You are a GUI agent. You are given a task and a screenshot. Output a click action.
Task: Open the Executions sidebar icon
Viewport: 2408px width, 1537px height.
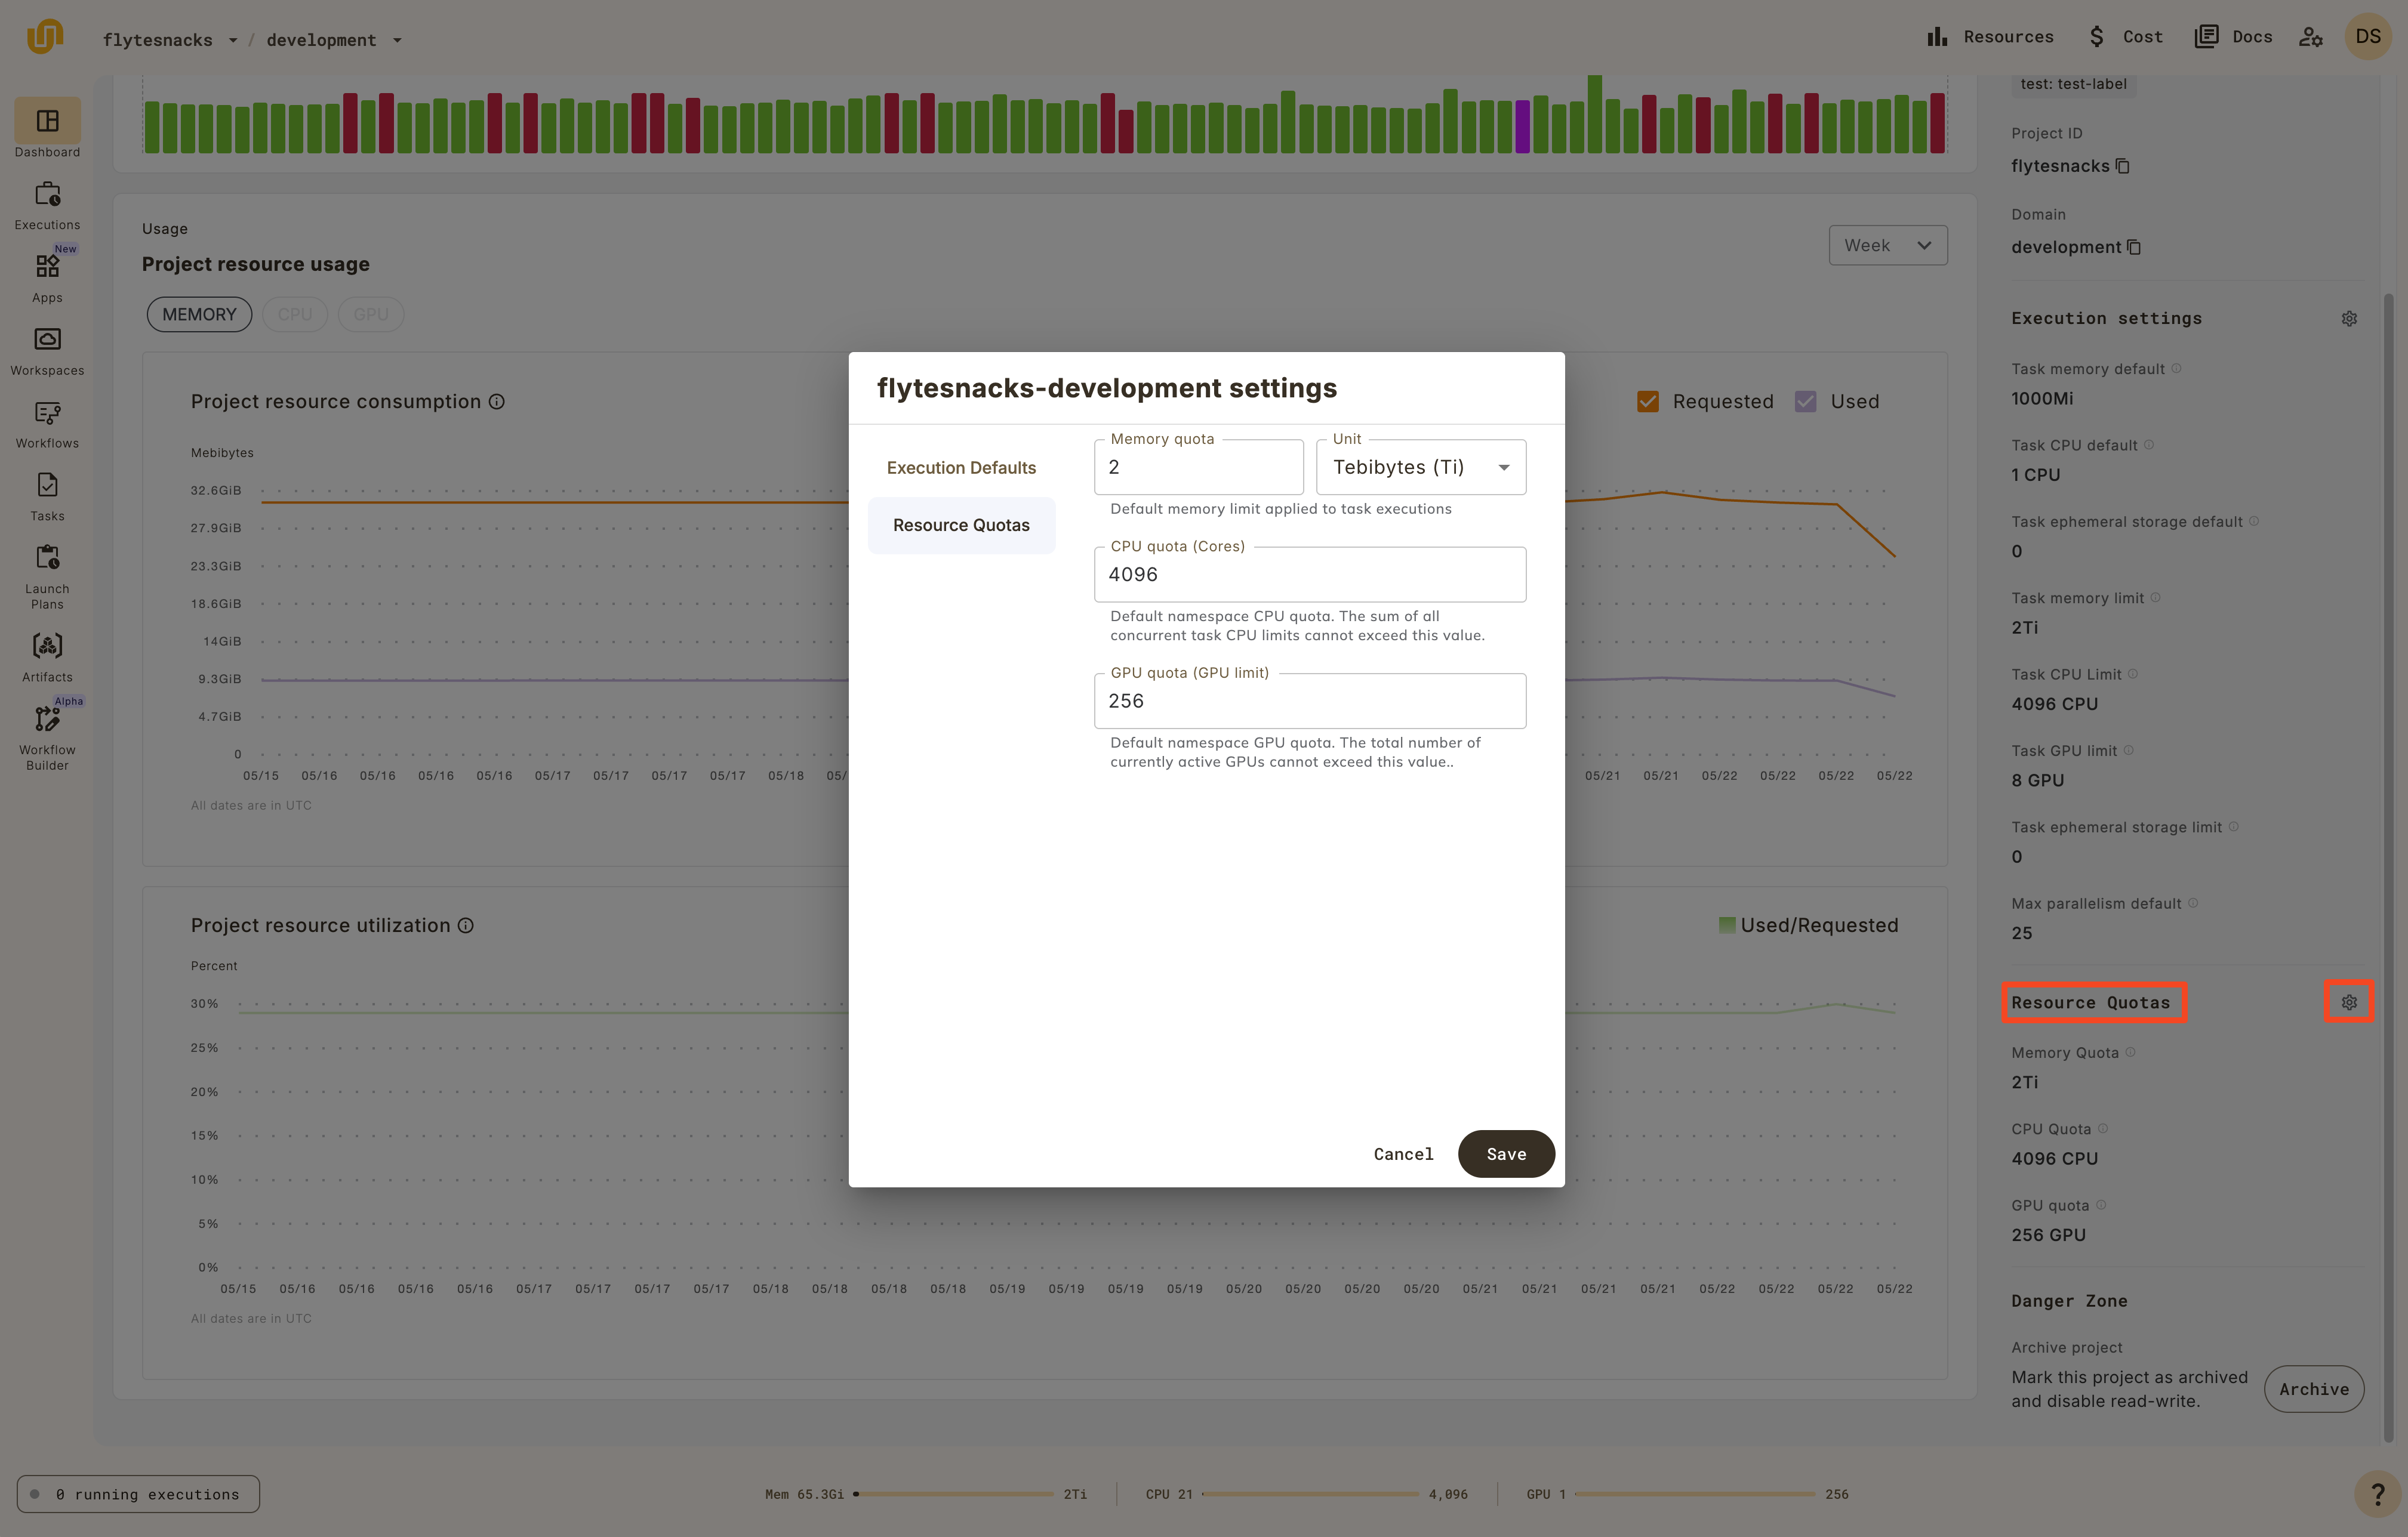pyautogui.click(x=47, y=195)
